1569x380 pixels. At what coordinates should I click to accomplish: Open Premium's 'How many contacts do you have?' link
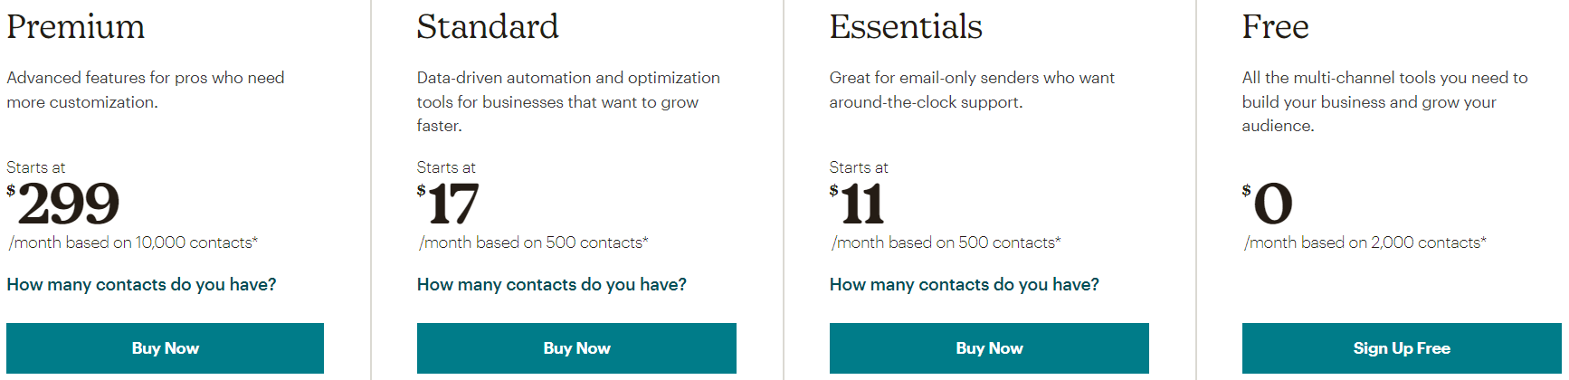pyautogui.click(x=141, y=285)
